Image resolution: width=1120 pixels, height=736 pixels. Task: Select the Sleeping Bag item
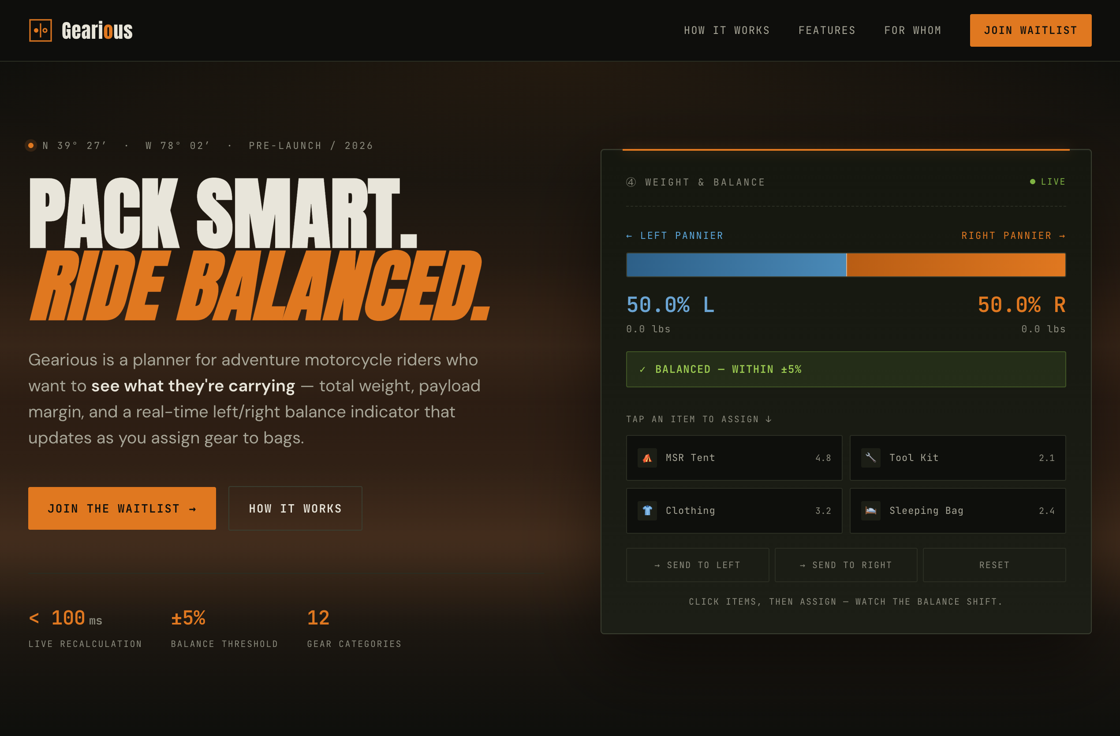tap(958, 511)
